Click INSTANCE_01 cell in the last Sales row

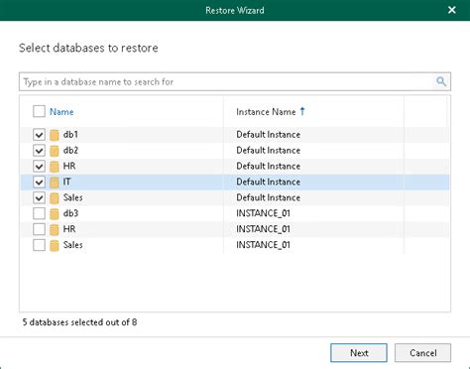263,245
